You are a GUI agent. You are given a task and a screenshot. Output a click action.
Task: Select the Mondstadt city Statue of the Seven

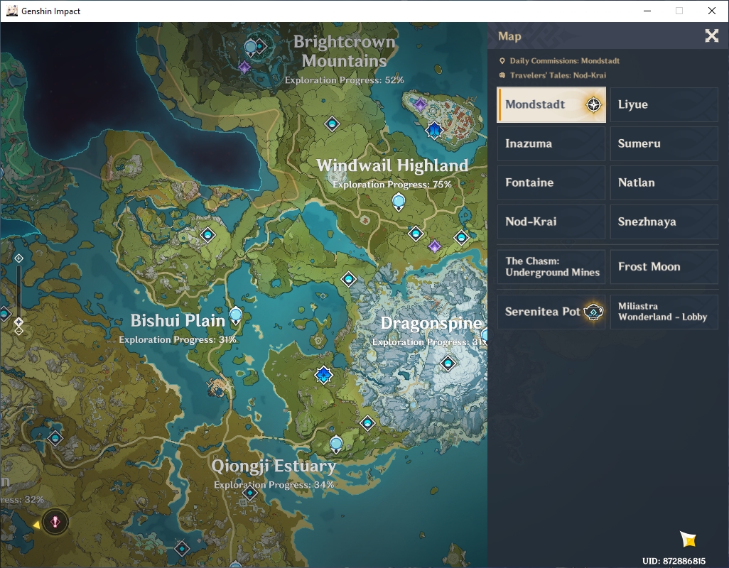(x=433, y=130)
